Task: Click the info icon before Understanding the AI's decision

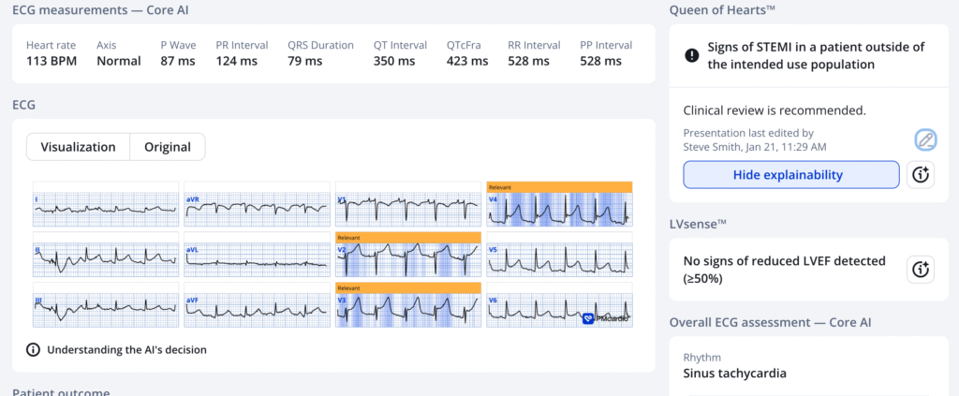Action: [33, 350]
